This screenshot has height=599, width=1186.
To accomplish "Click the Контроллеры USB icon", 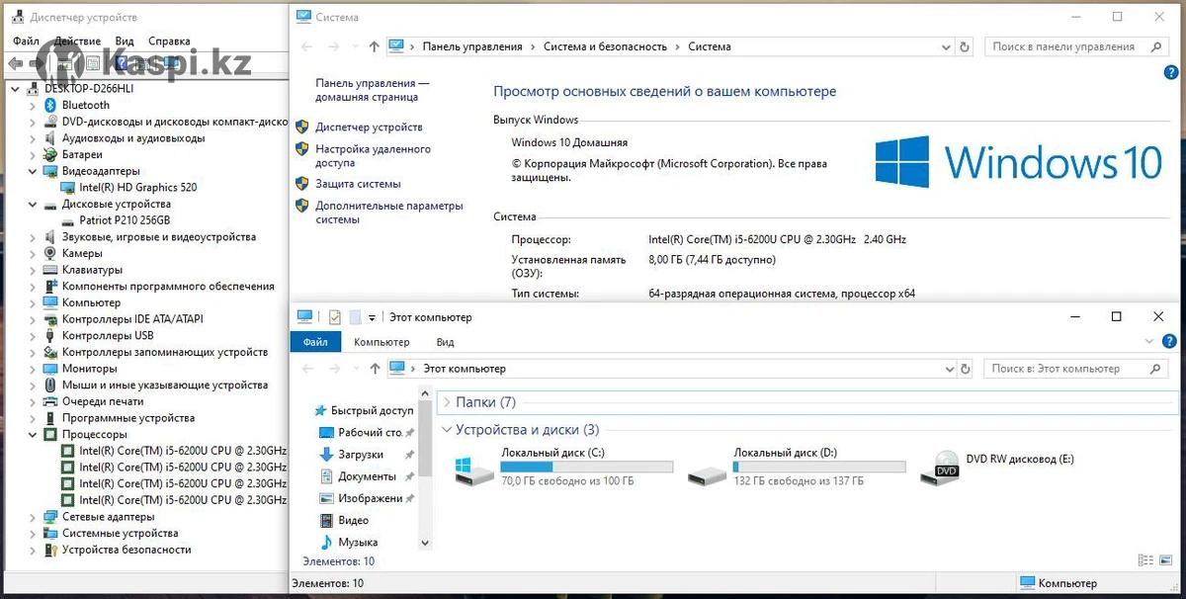I will 51,336.
